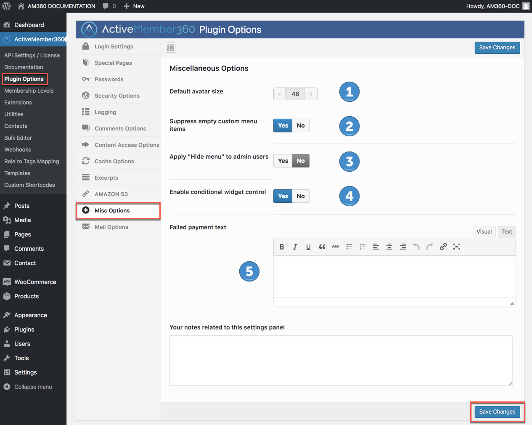This screenshot has width=532, height=425.
Task: Apply underline formatting in the editor
Action: pos(308,247)
